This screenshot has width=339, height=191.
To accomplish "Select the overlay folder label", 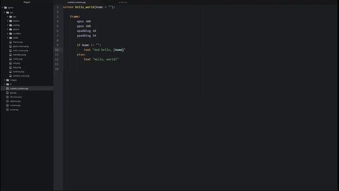I will [x=16, y=25].
